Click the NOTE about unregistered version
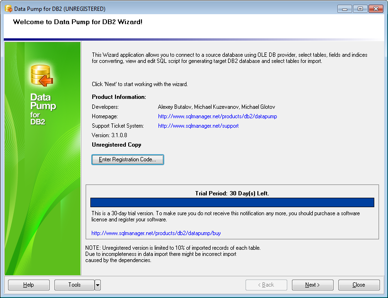This screenshot has height=298, width=388. click(x=173, y=254)
